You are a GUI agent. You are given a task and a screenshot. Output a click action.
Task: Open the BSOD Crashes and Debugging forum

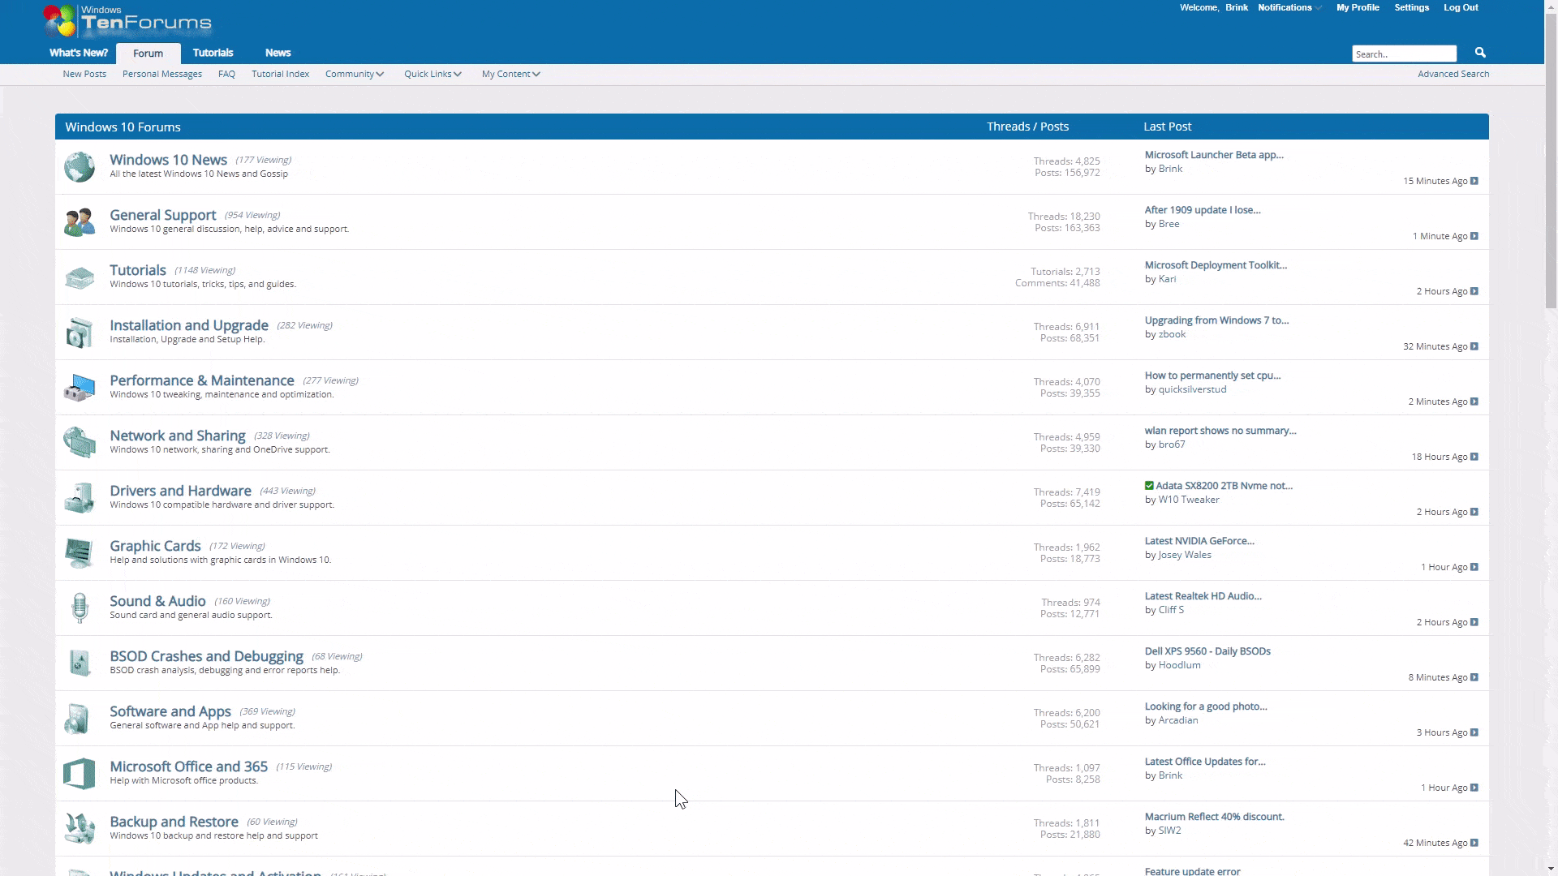point(206,656)
